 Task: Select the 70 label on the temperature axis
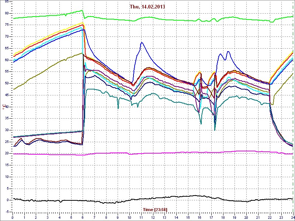[x=7, y=36]
